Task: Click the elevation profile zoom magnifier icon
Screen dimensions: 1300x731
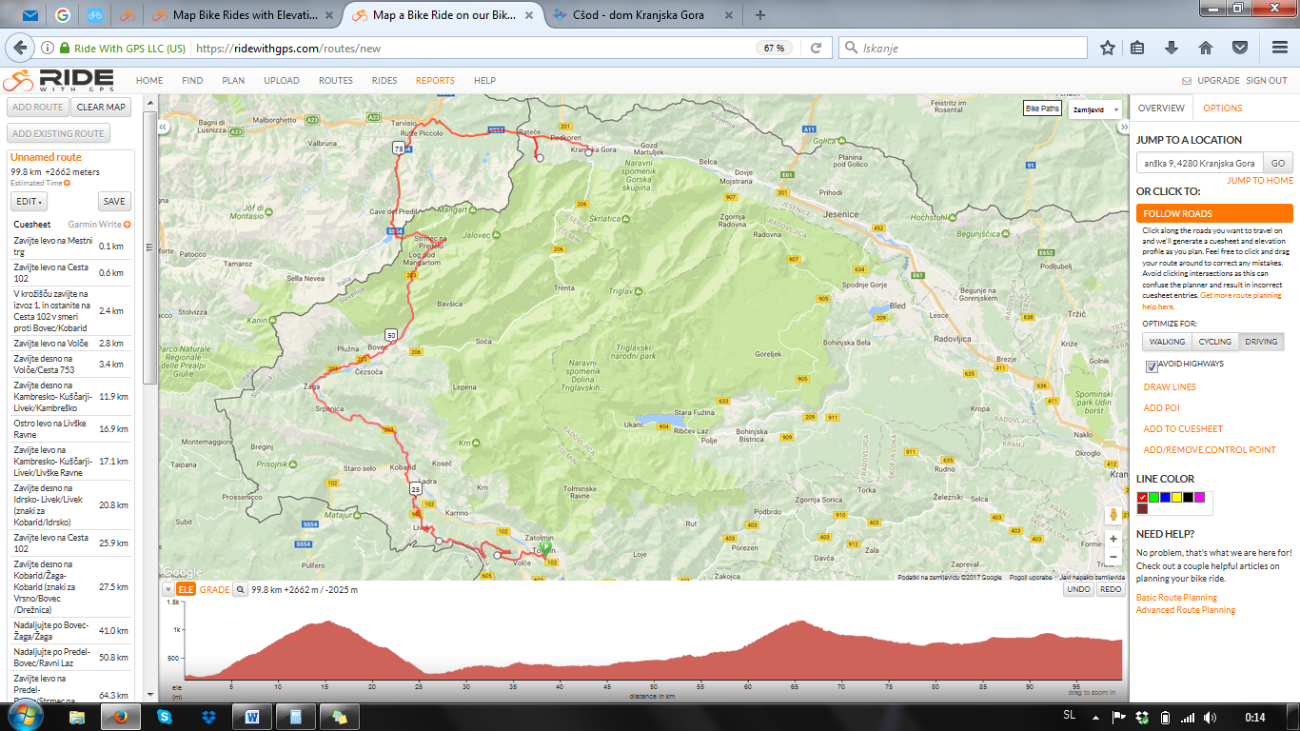Action: 242,590
